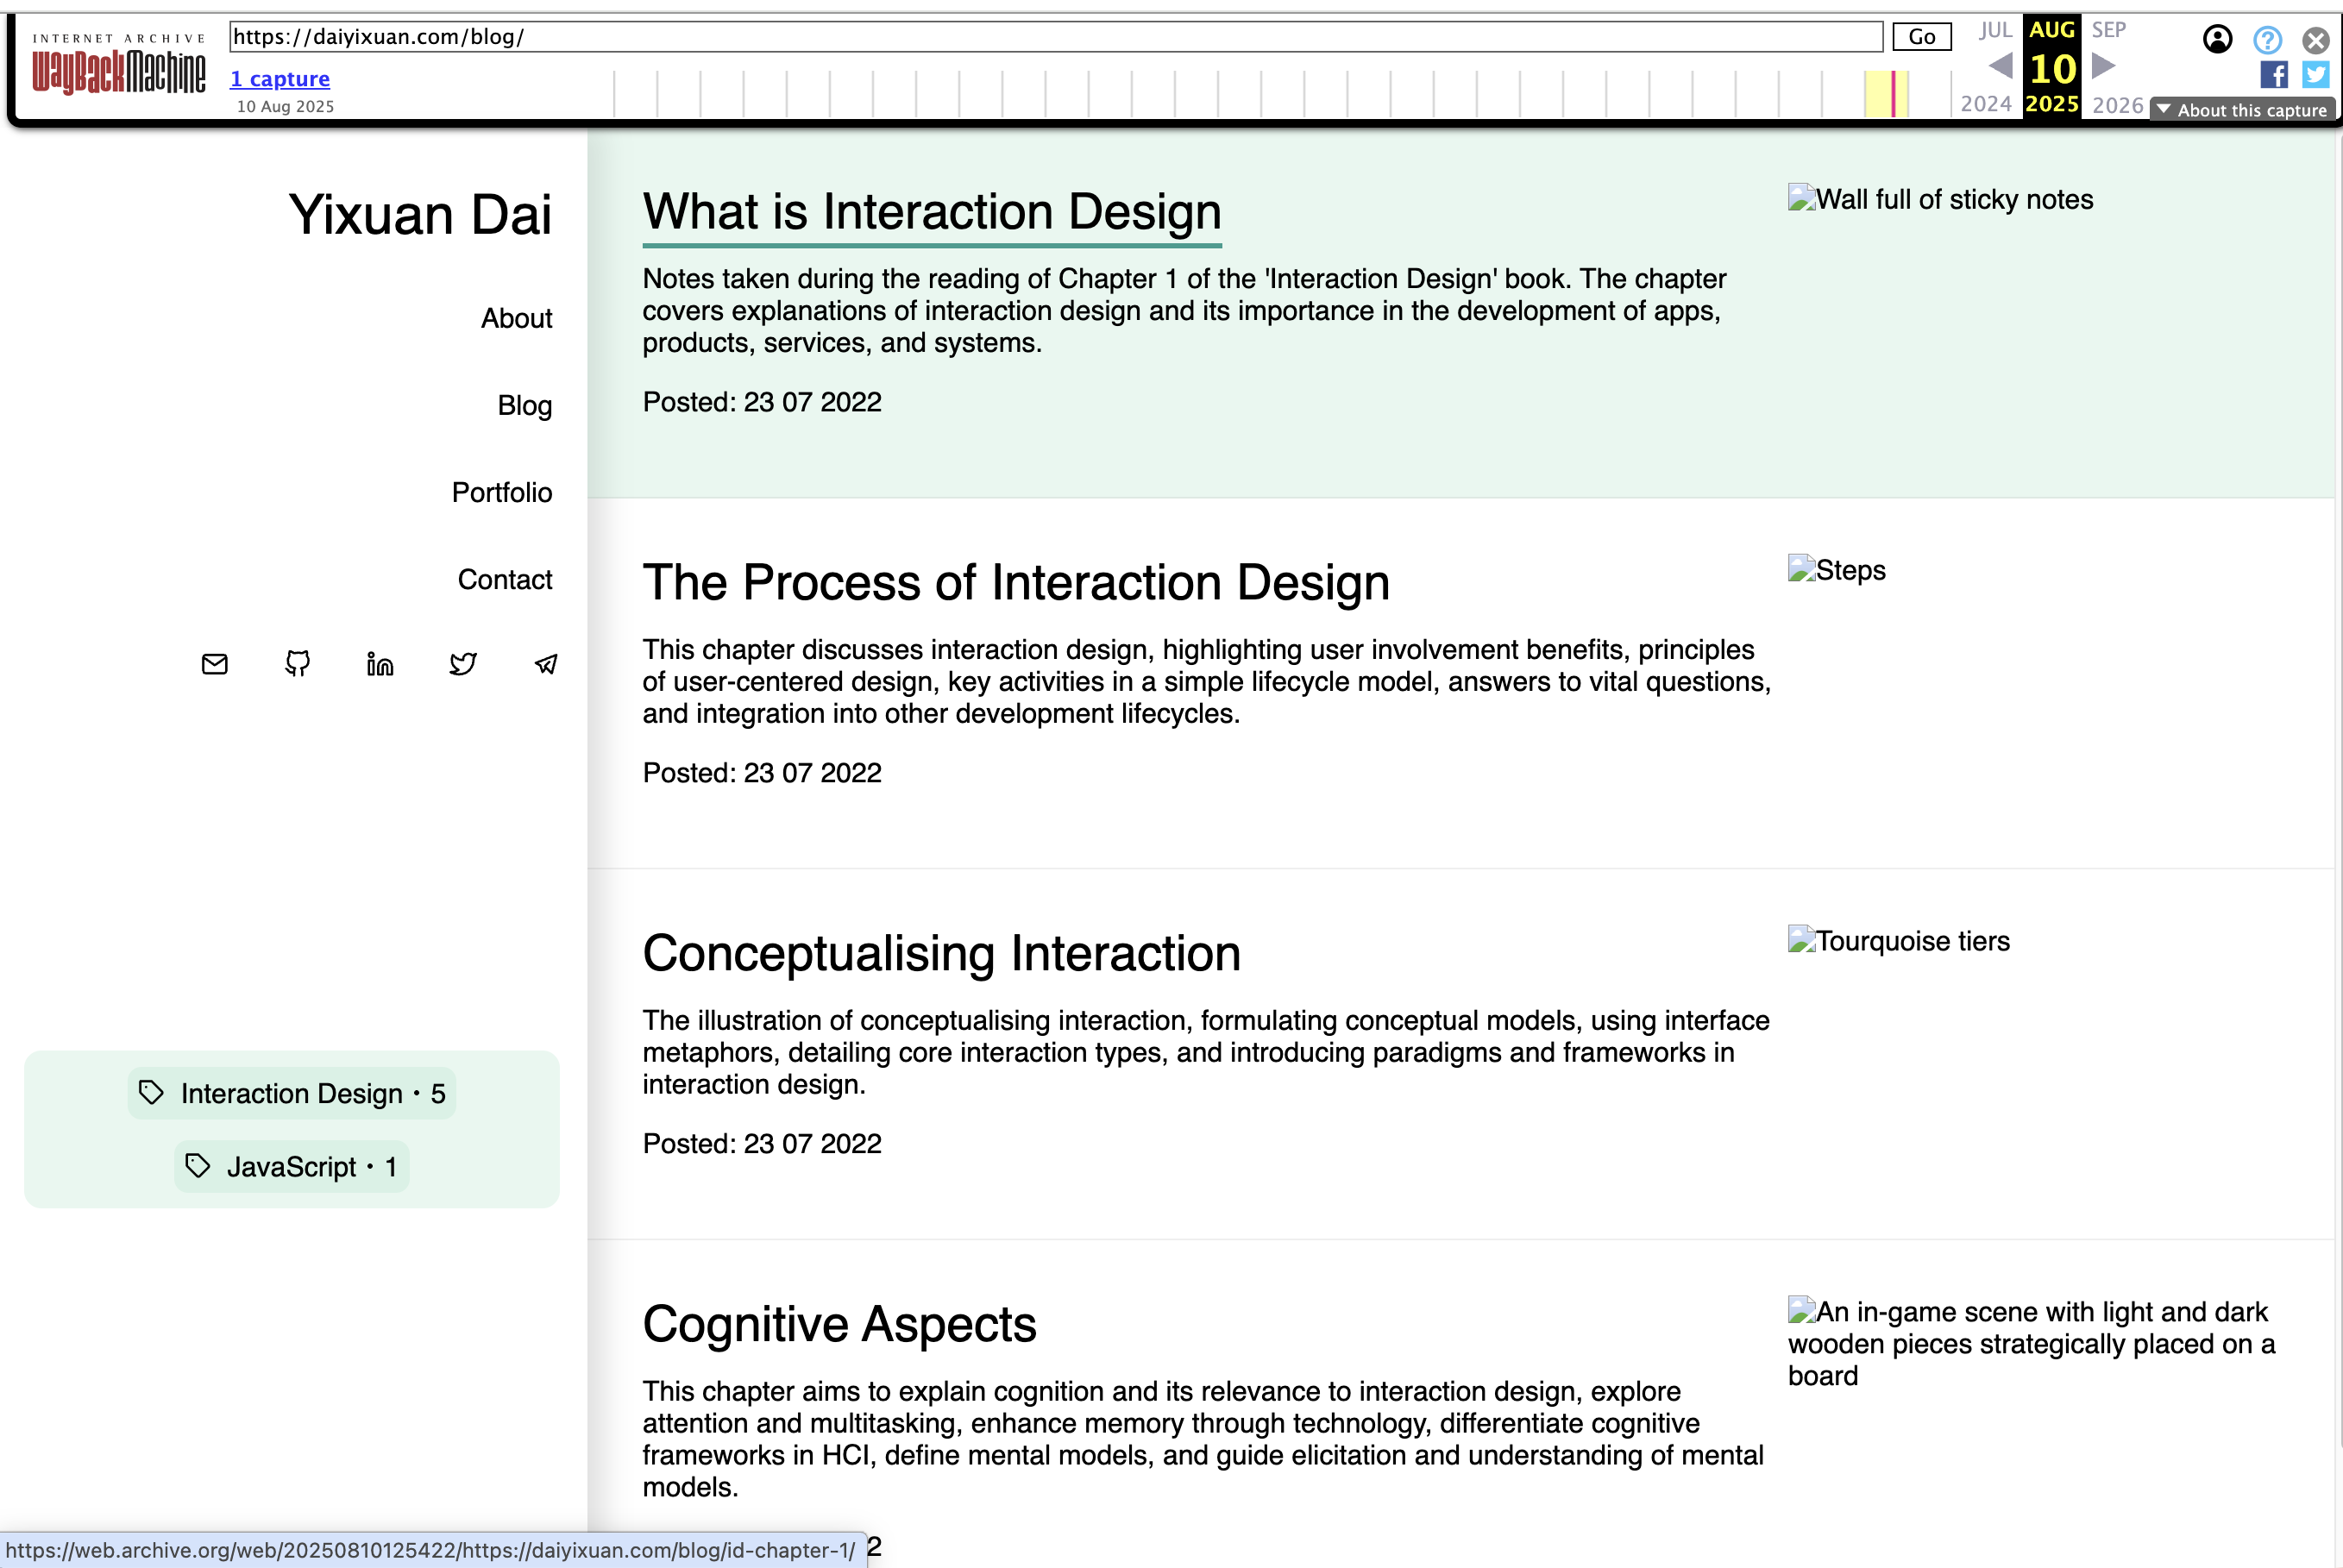
Task: Open 'The Process of Interaction Design' post
Action: (1016, 583)
